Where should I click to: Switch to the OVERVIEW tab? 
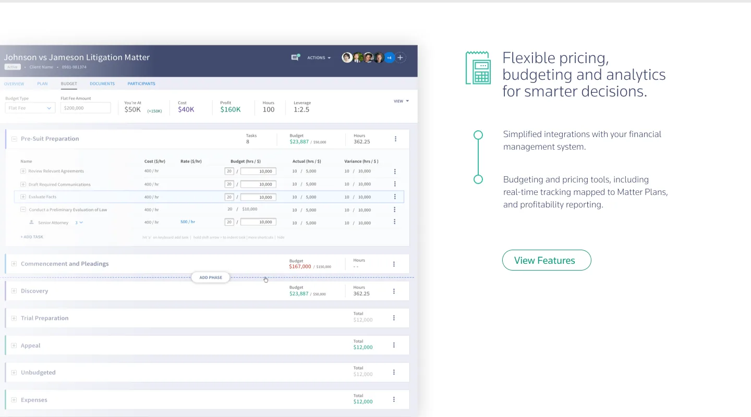(14, 83)
